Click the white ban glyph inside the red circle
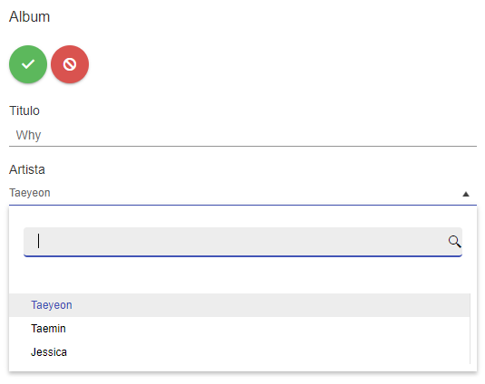The height and width of the screenshot is (384, 485). point(70,64)
